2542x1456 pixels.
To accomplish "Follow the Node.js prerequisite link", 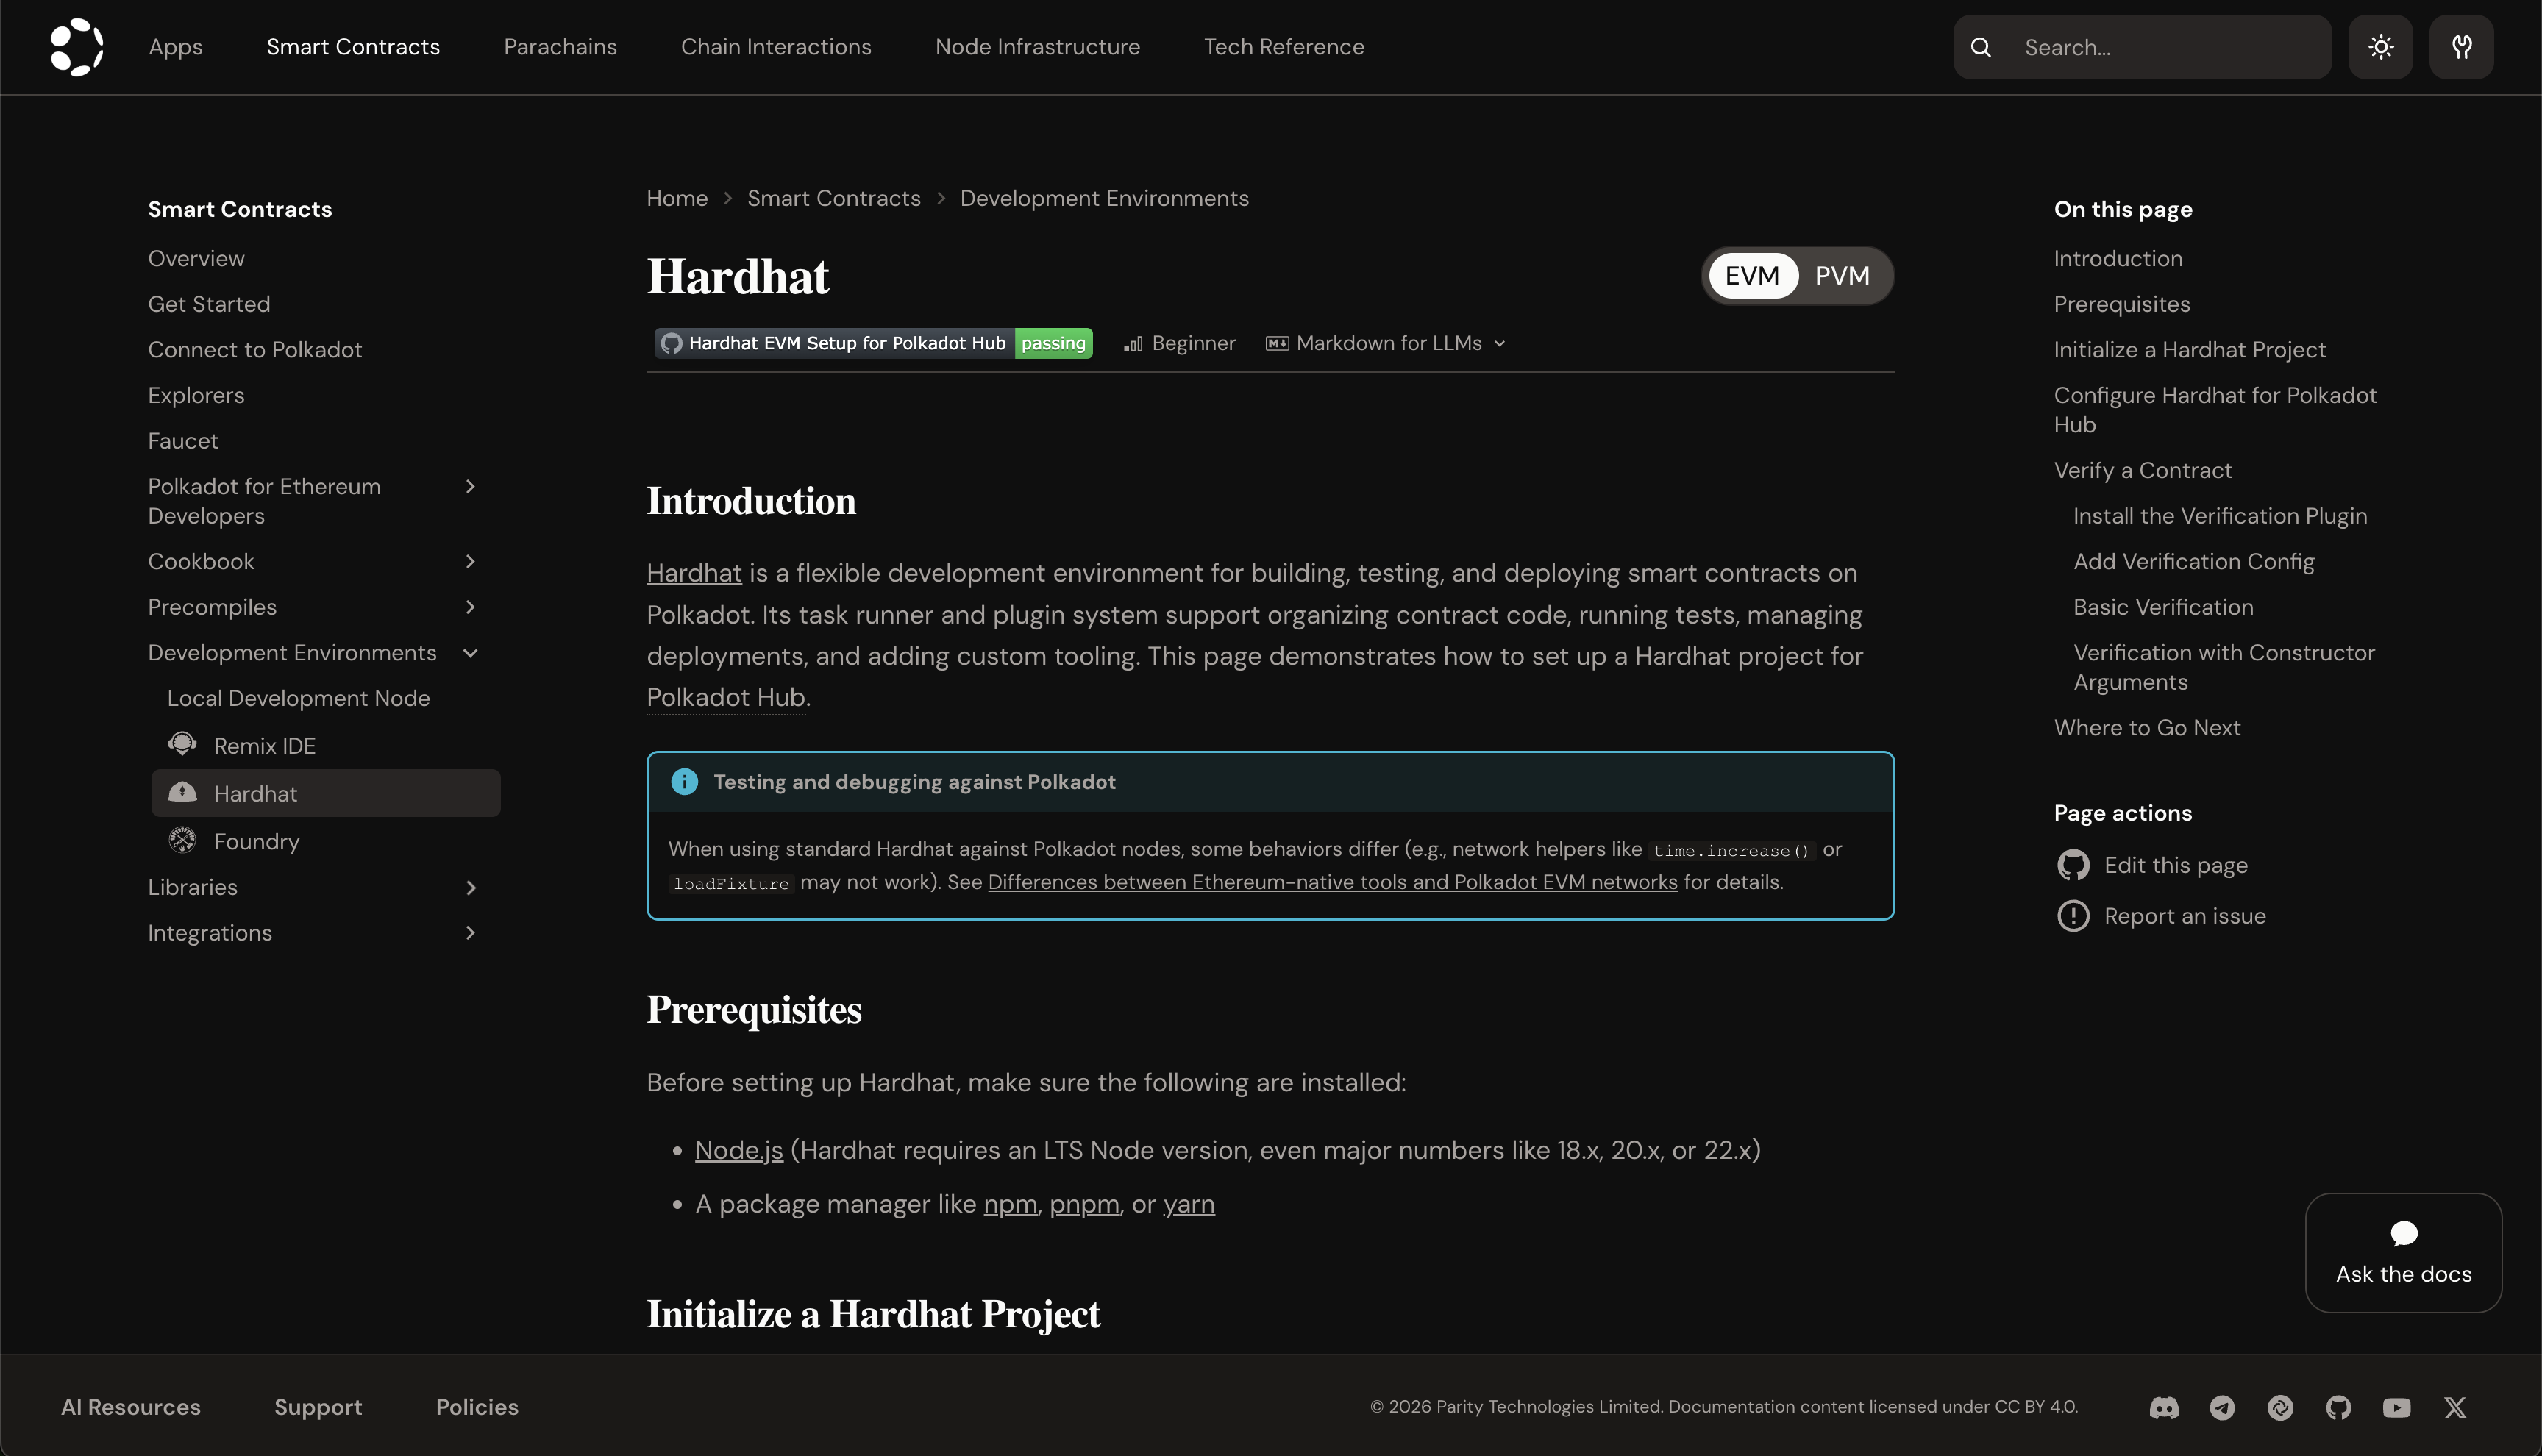I will [739, 1150].
